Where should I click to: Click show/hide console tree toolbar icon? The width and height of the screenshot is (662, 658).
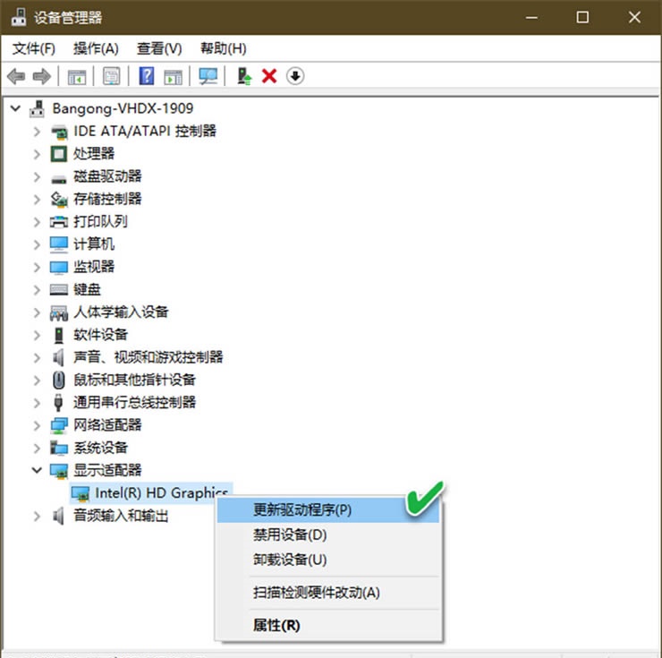click(x=77, y=76)
